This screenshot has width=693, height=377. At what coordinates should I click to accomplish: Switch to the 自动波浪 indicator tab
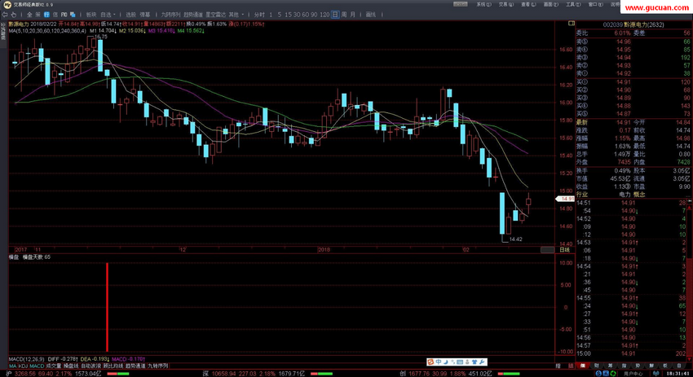point(90,366)
